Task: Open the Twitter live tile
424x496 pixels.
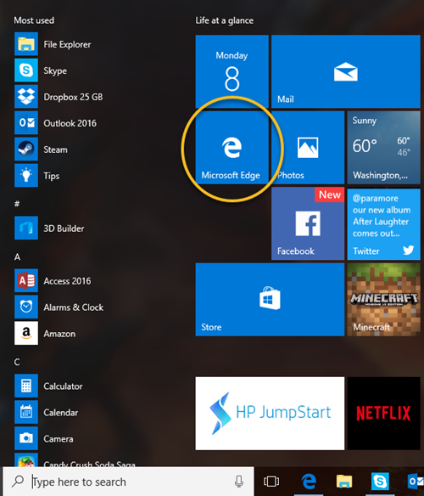Action: (x=384, y=223)
